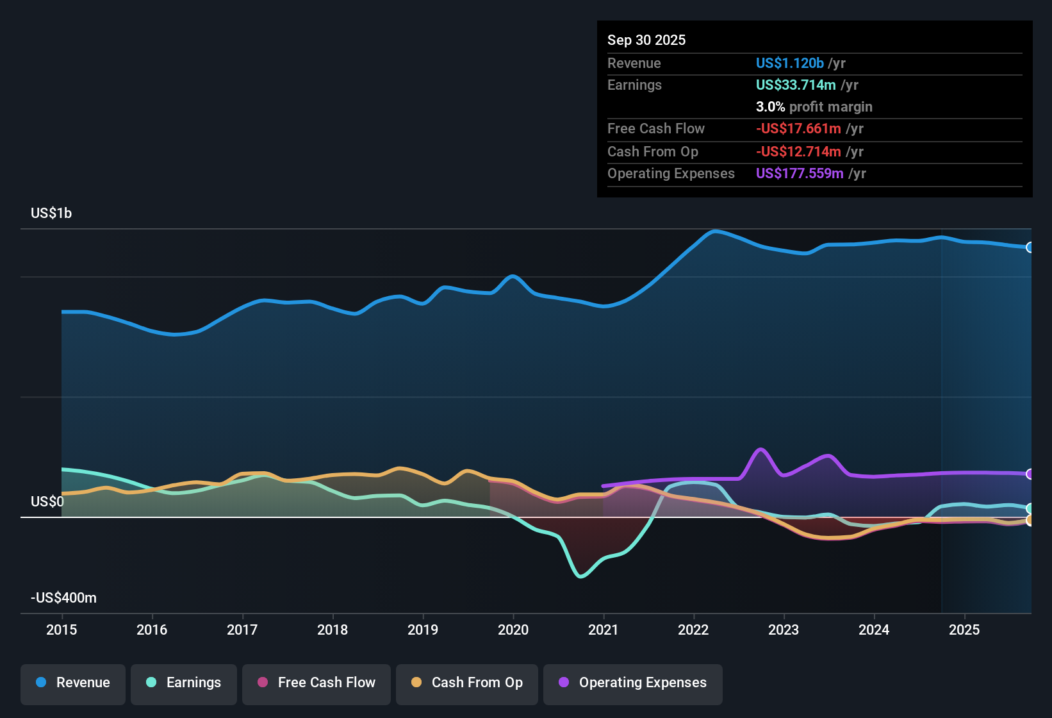Select the 2020 year label on x-axis
1052x718 pixels.
click(x=513, y=630)
